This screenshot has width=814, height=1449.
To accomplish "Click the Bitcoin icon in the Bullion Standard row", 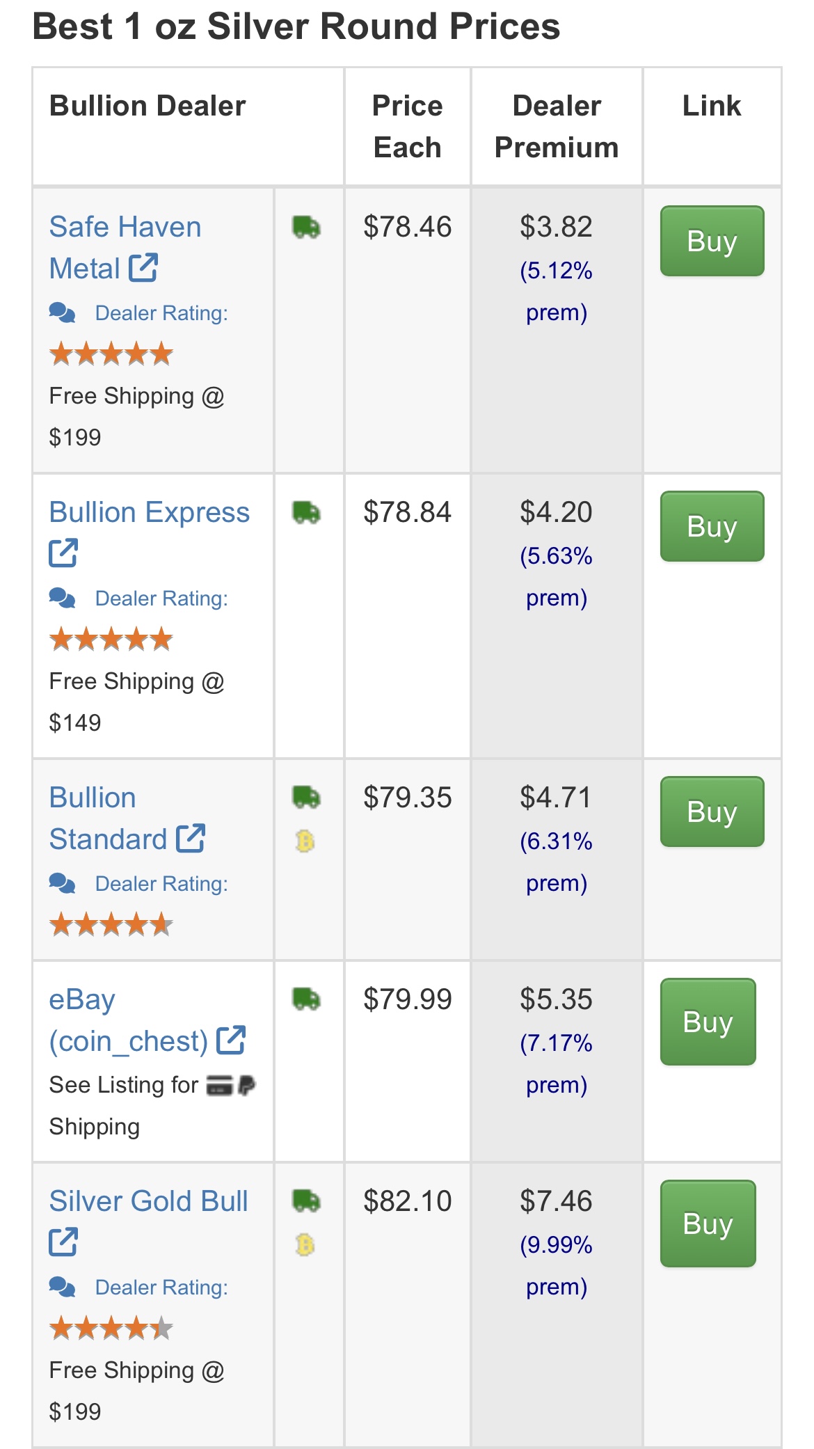I will click(x=305, y=841).
